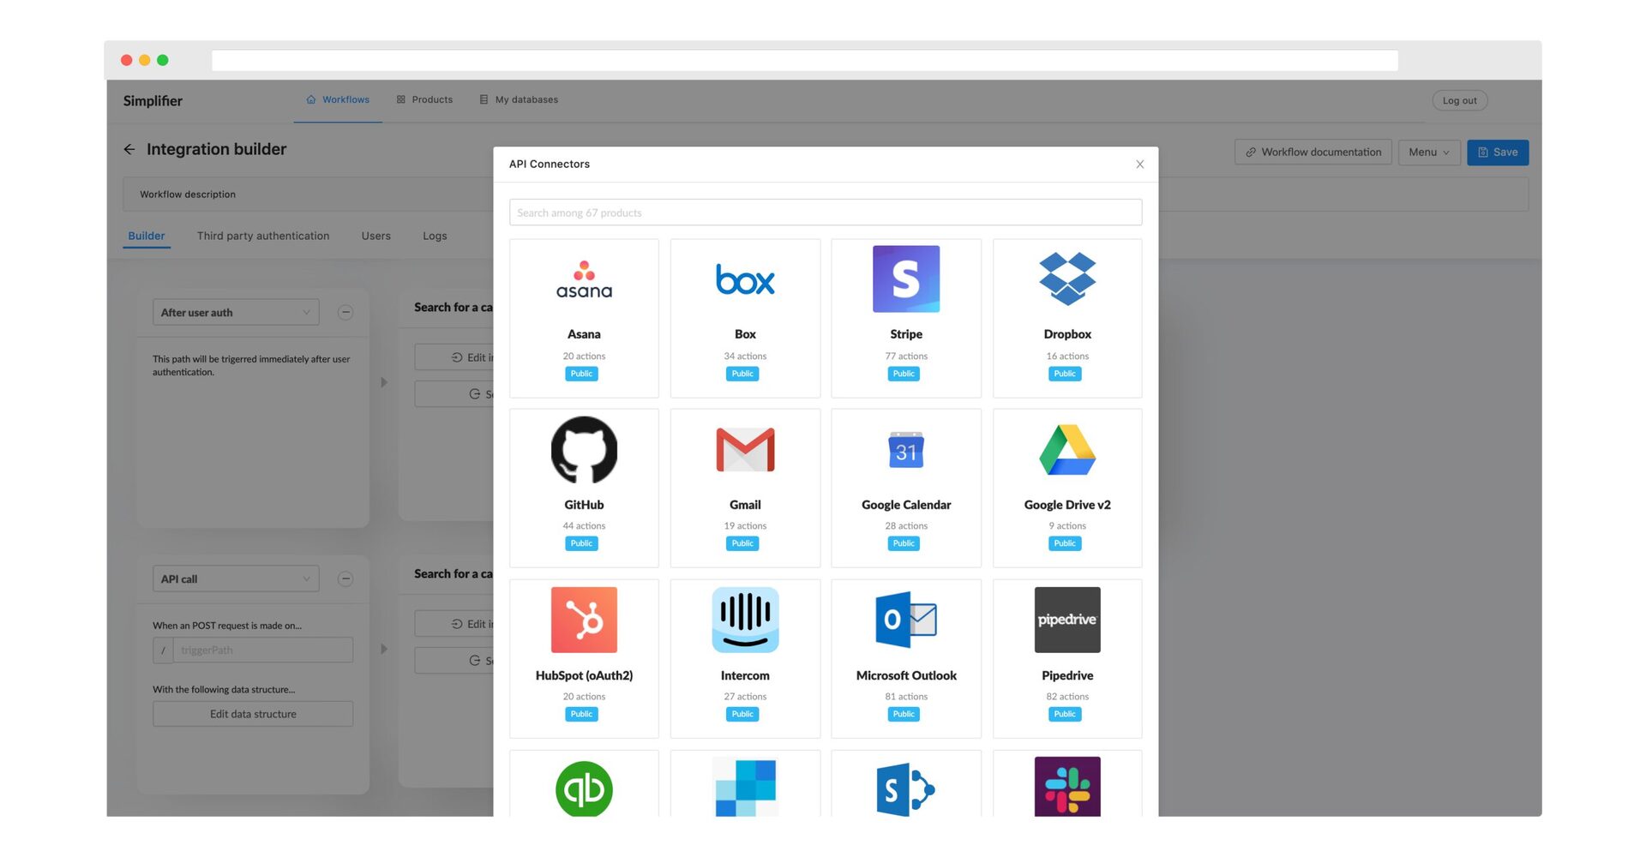Open My databases tab
The height and width of the screenshot is (857, 1646).
point(519,100)
